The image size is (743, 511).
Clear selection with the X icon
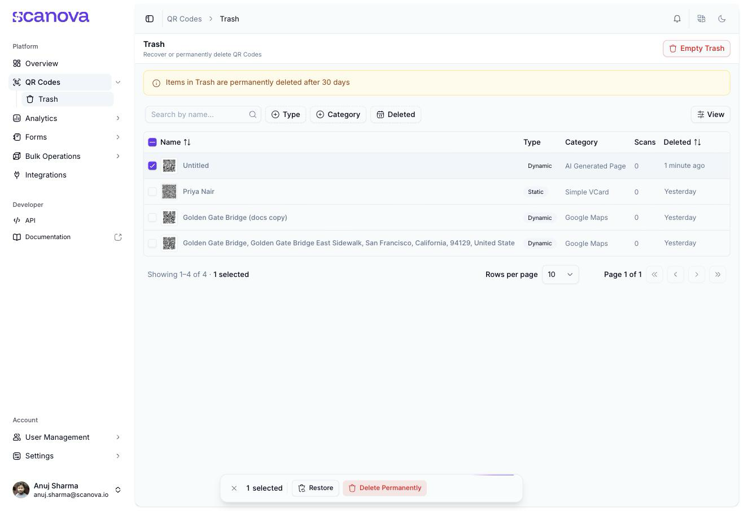[x=234, y=488]
